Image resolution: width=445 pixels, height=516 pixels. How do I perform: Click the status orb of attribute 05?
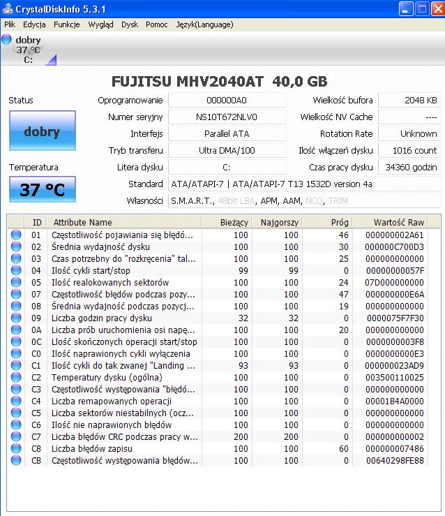[16, 282]
